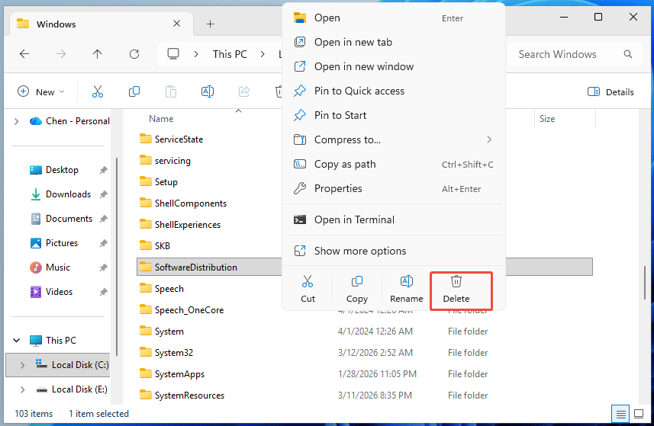Refresh the current folder view
The width and height of the screenshot is (654, 426).
134,53
